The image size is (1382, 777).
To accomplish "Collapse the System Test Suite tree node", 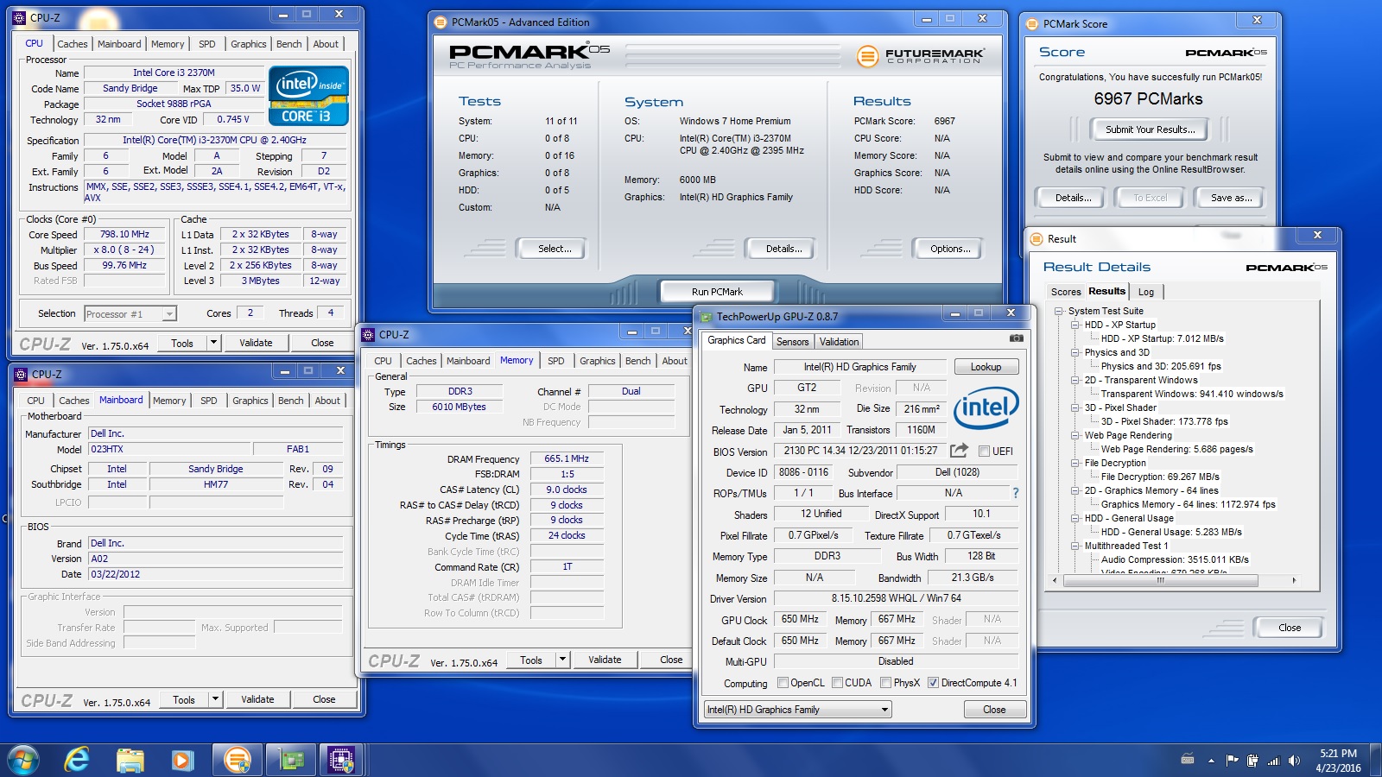I will tap(1059, 311).
